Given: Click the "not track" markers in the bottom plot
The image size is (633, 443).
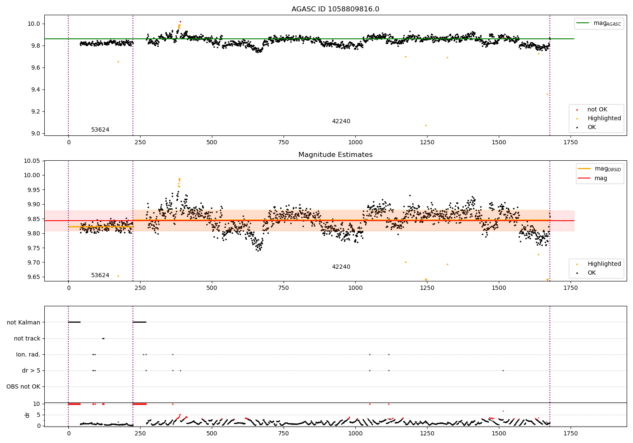Looking at the screenshot, I should [103, 338].
